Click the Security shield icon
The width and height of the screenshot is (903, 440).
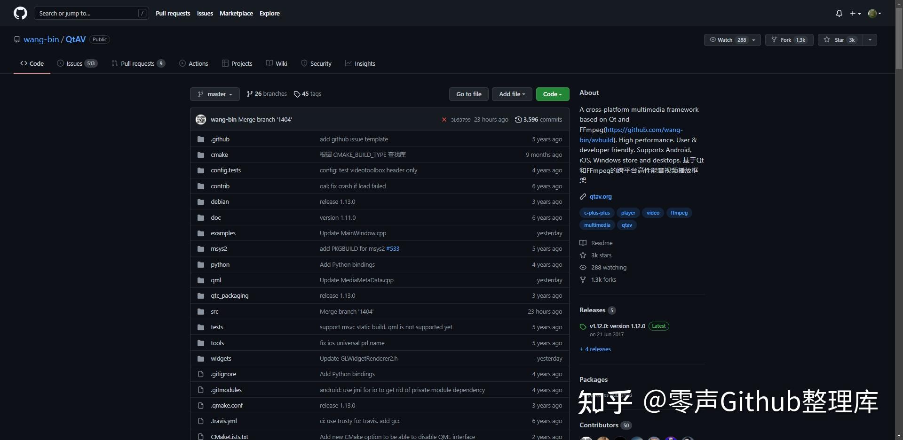(x=303, y=63)
